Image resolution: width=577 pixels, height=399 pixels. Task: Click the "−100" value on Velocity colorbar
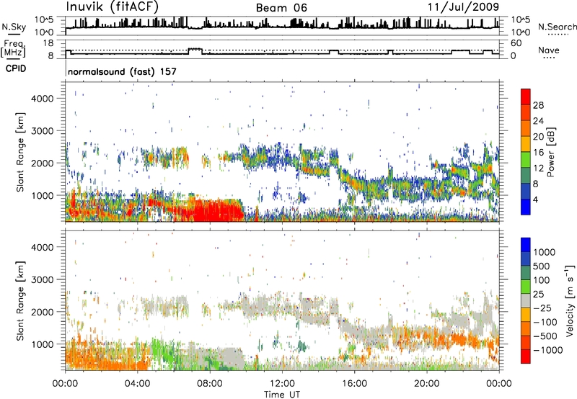pos(545,322)
